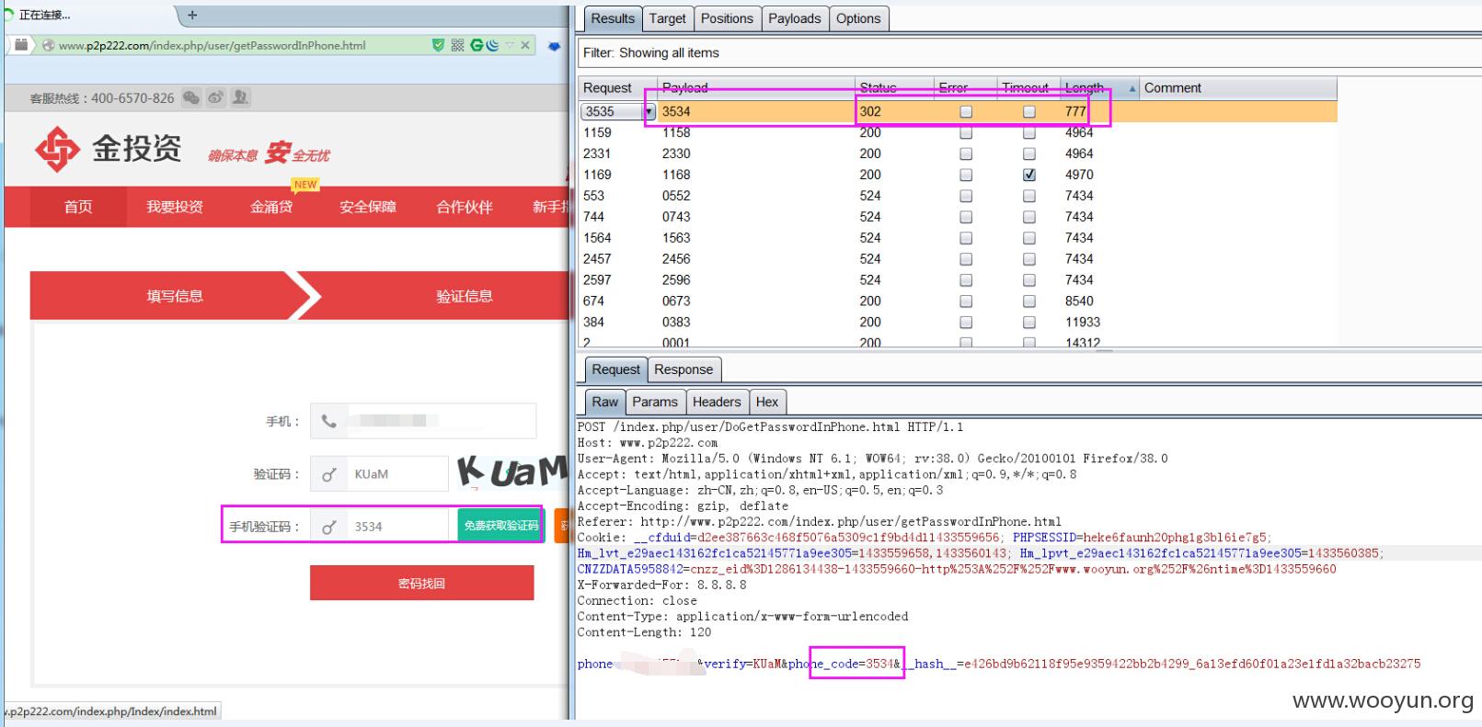Switch to Headers request view
The height and width of the screenshot is (727, 1482).
(717, 402)
